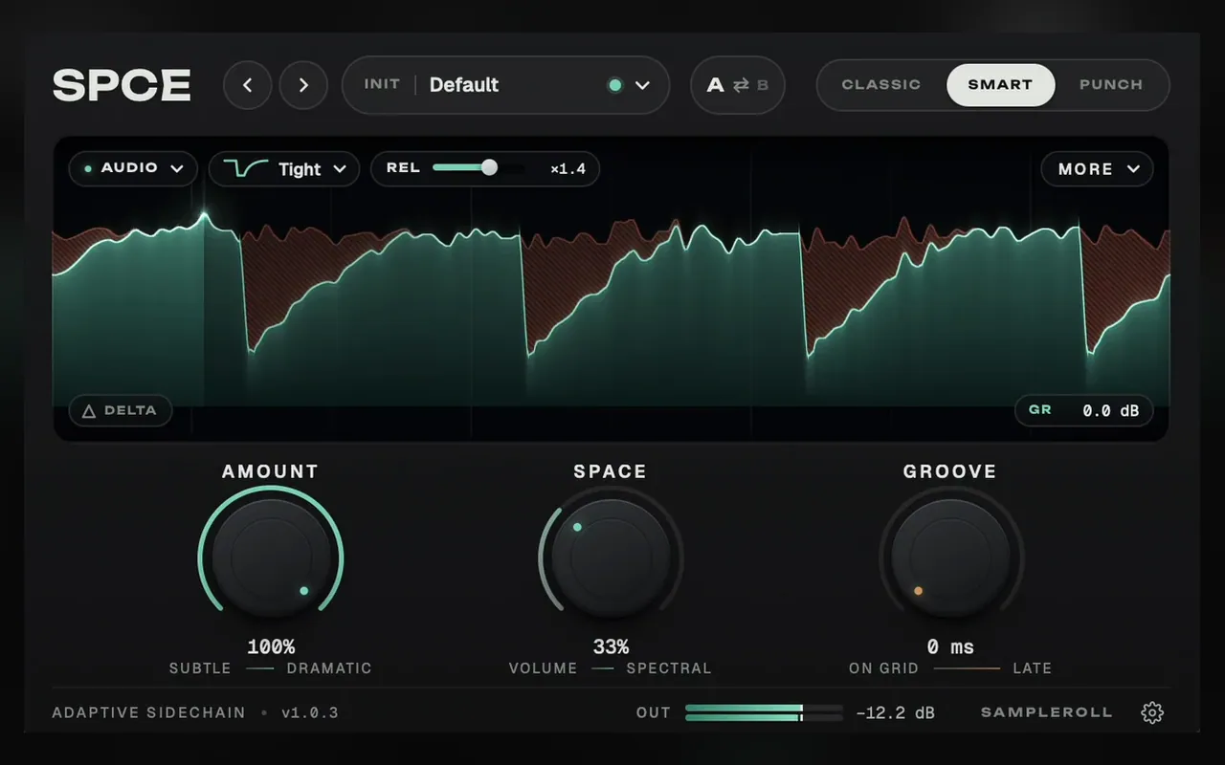The height and width of the screenshot is (765, 1225).
Task: Switch to Punch mode
Action: (x=1111, y=85)
